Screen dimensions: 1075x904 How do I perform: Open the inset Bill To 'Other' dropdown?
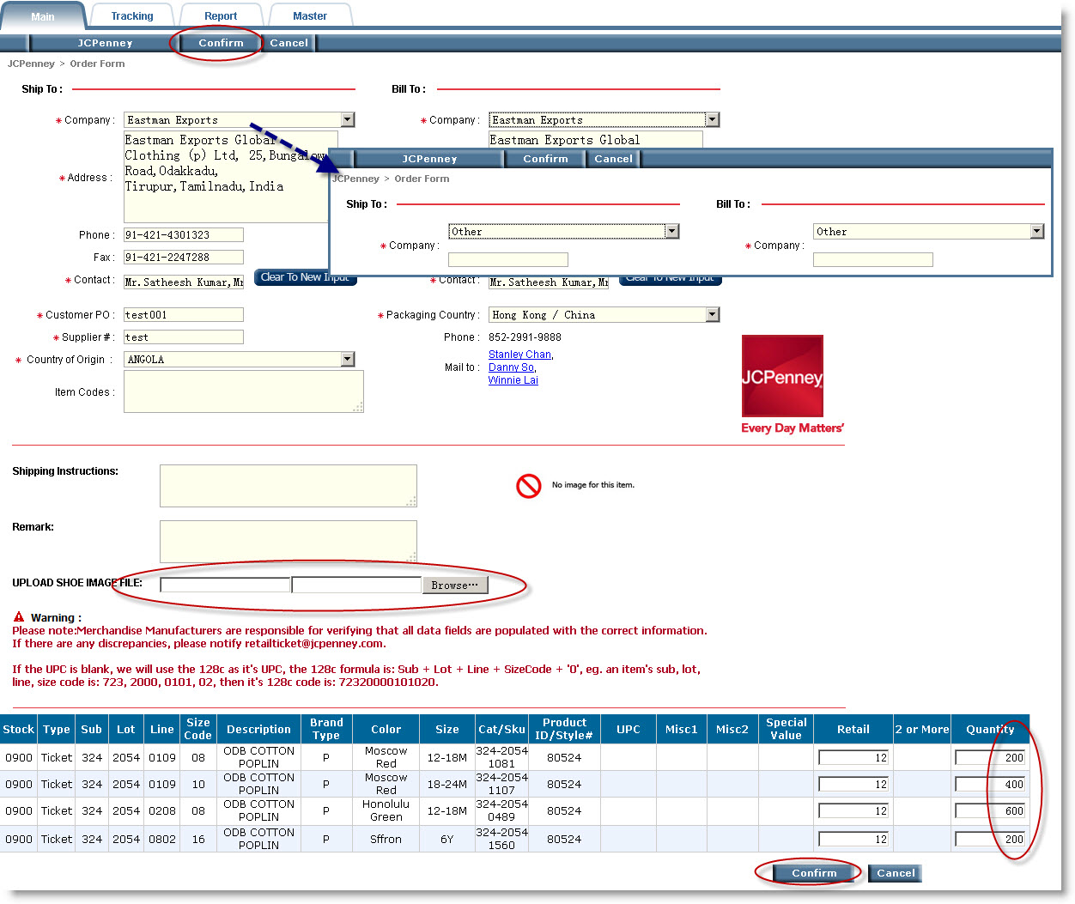click(1037, 231)
